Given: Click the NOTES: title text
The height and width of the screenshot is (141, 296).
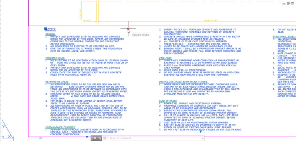Looking at the screenshot, I should (x=51, y=29).
